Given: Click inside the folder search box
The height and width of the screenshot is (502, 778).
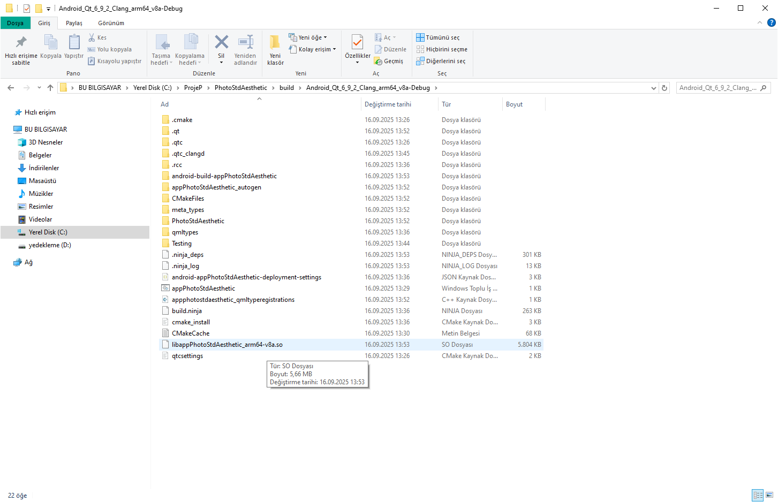Looking at the screenshot, I should coord(717,88).
